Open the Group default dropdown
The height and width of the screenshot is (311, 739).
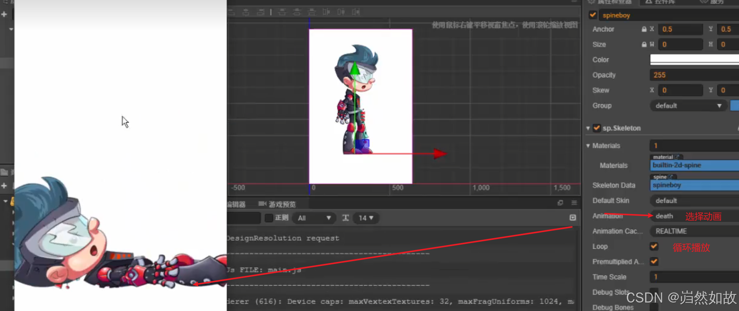[688, 105]
